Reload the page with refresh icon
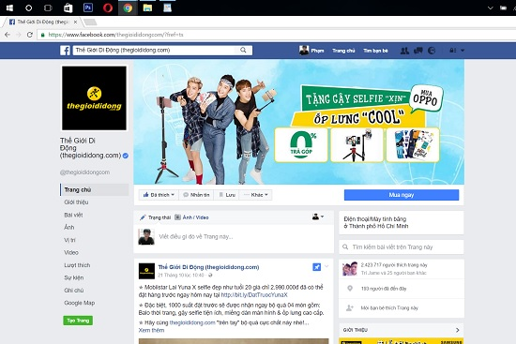 (30, 35)
